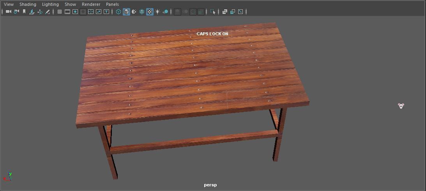
Task: Toggle the viewport Grid display
Action: tap(60, 12)
